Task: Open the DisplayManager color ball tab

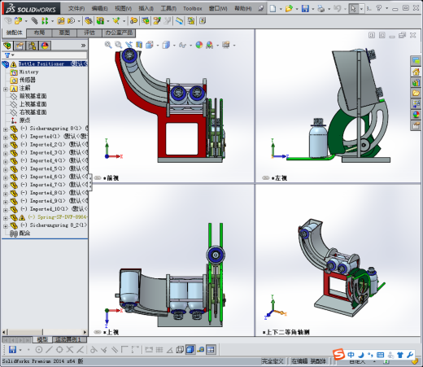Action: tap(45, 46)
